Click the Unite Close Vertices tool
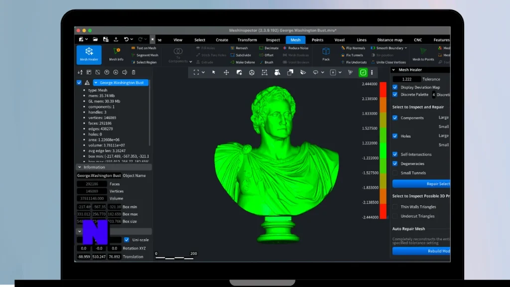Viewport: 510px width, 287px height. click(x=388, y=62)
